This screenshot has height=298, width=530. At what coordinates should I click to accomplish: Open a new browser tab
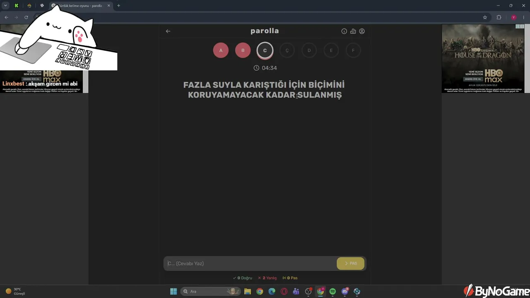(x=118, y=5)
